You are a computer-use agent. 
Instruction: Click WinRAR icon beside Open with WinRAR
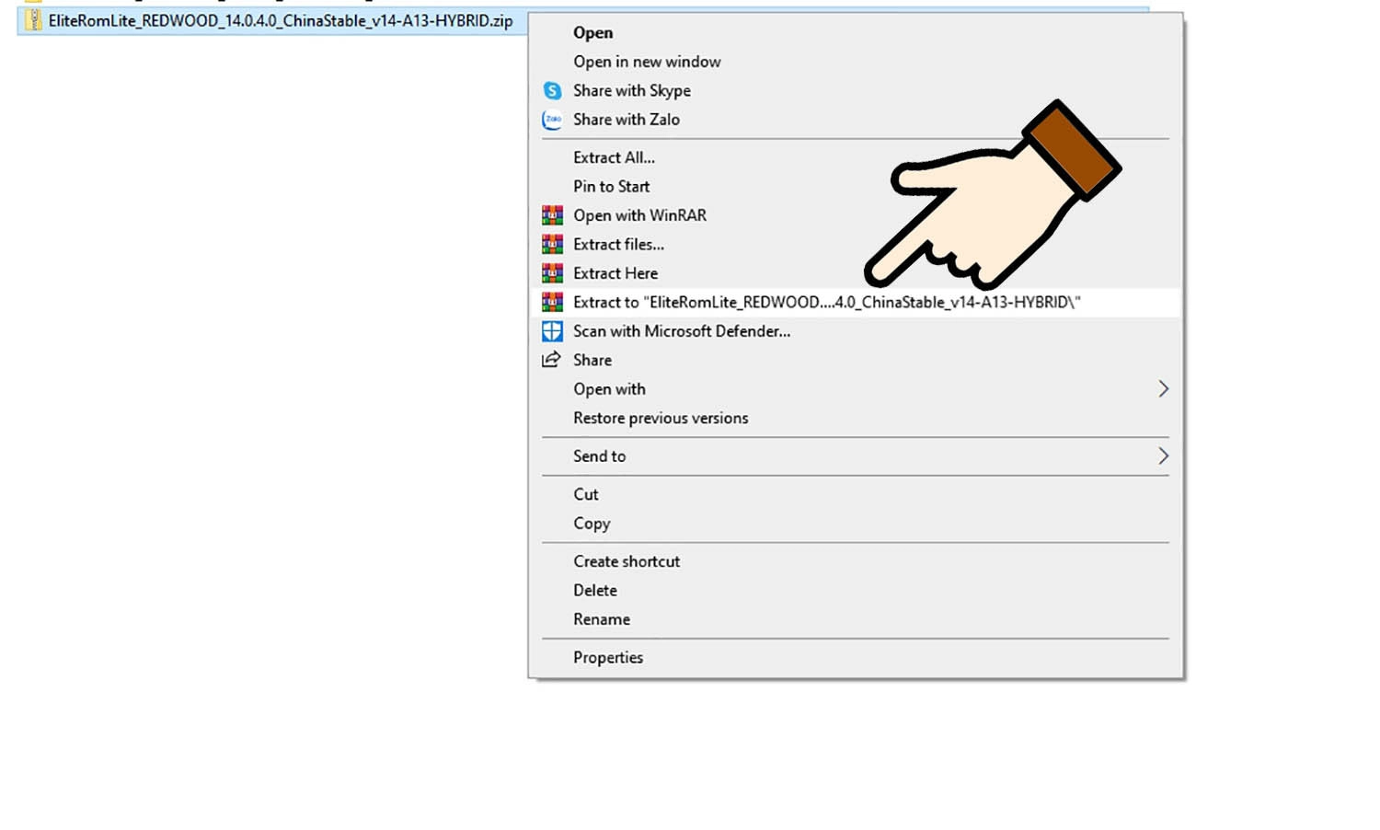pyautogui.click(x=552, y=215)
